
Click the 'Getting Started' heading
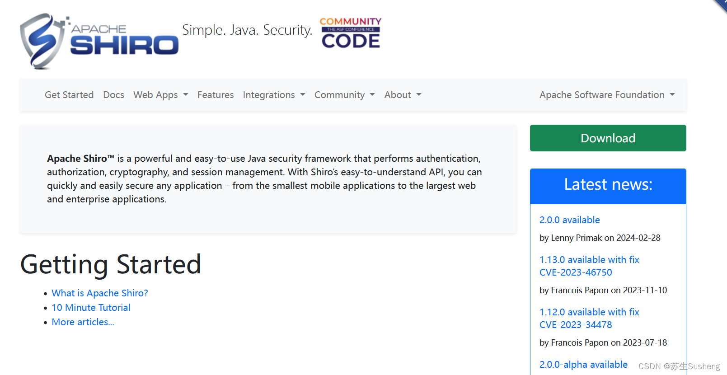(x=111, y=265)
